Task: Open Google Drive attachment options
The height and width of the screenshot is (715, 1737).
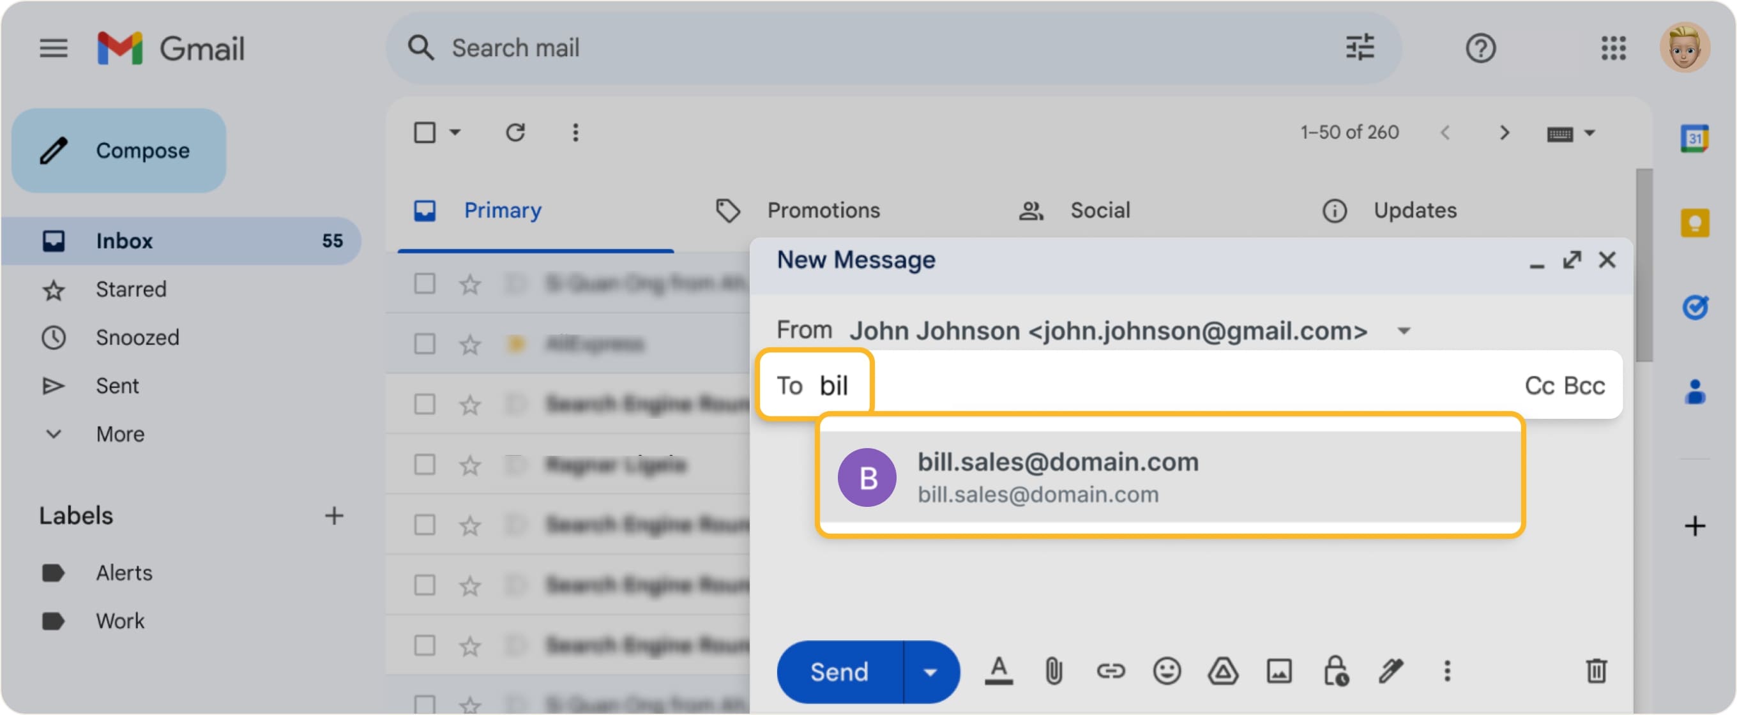Action: point(1223,671)
